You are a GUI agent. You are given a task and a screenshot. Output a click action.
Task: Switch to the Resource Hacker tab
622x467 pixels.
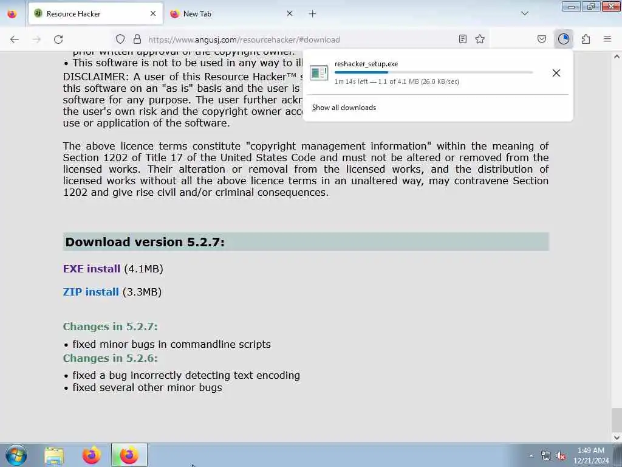pos(95,14)
